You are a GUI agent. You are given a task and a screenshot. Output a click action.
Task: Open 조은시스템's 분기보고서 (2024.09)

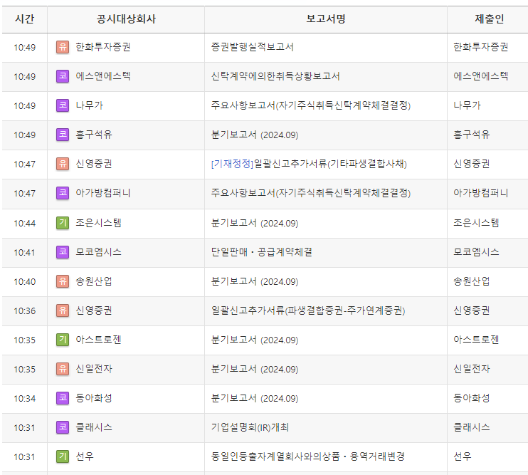click(255, 223)
